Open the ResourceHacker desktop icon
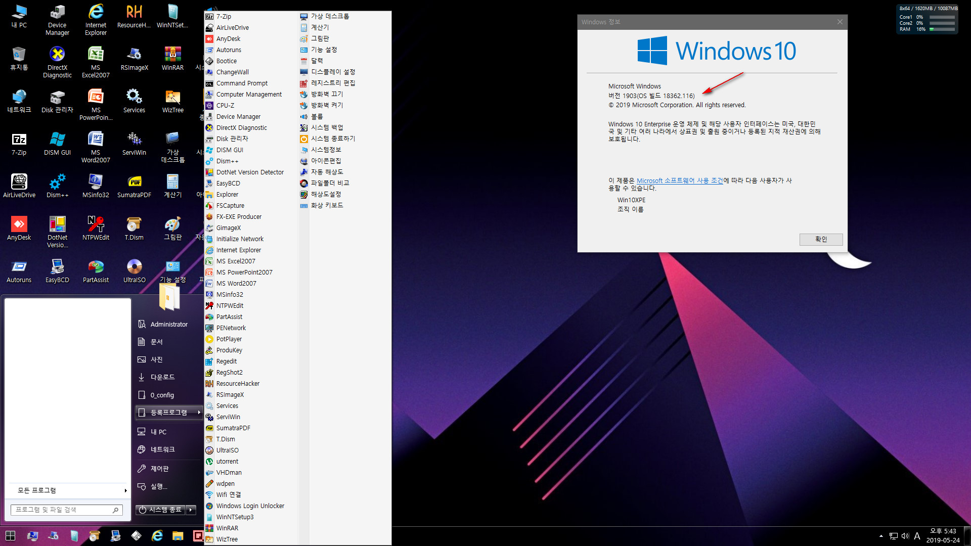971x546 pixels. click(134, 16)
